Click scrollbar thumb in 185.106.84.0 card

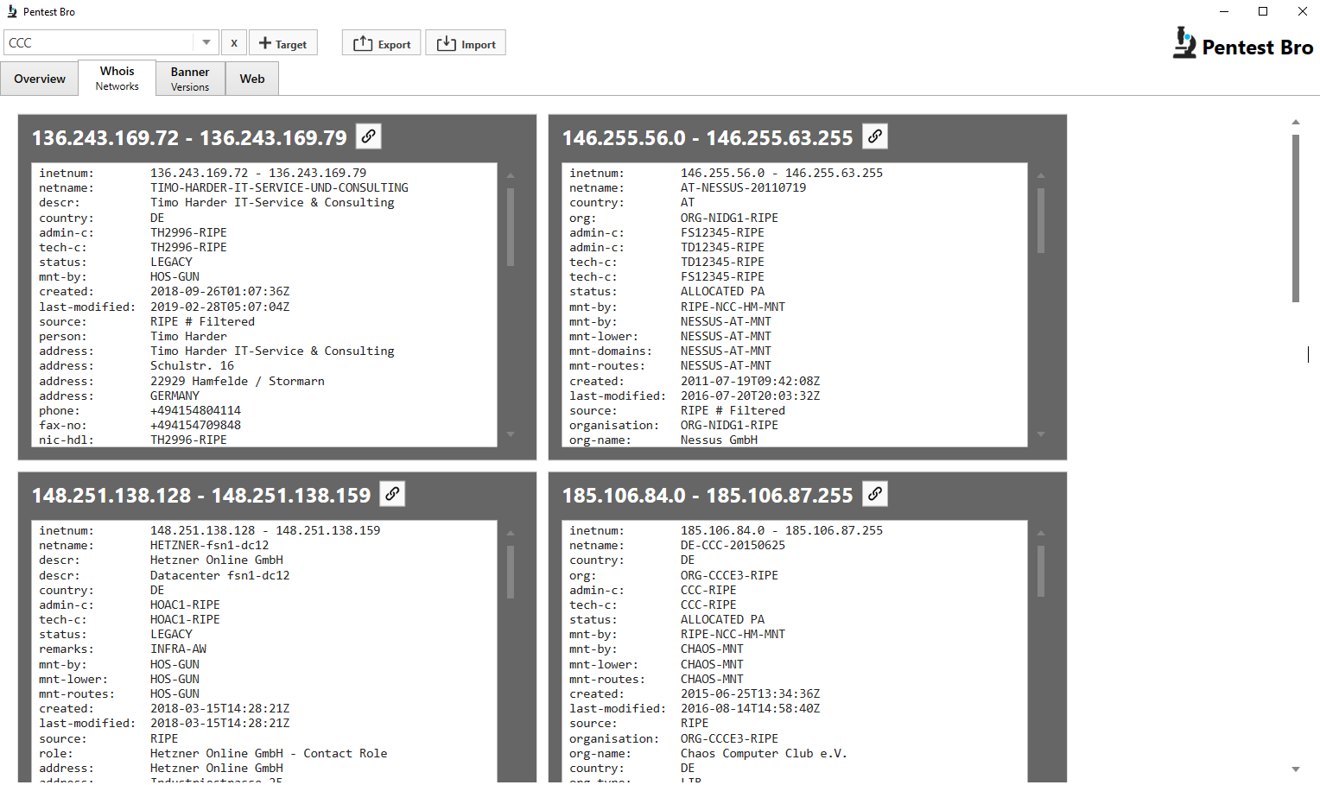point(1041,572)
